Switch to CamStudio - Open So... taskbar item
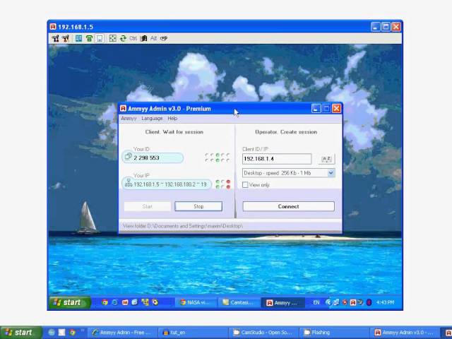The width and height of the screenshot is (452, 339). pyautogui.click(x=263, y=333)
